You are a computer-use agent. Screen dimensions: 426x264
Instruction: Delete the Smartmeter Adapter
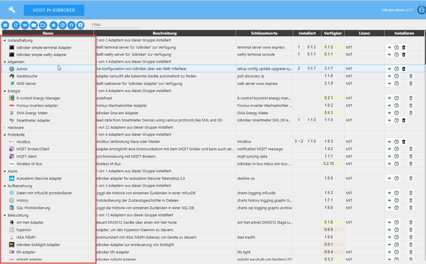click(404, 120)
